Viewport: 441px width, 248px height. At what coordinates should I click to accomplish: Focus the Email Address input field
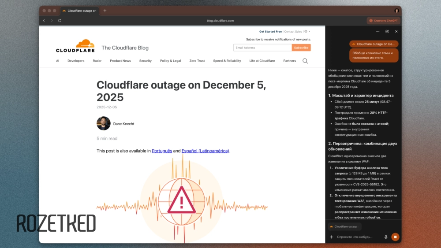pos(262,48)
